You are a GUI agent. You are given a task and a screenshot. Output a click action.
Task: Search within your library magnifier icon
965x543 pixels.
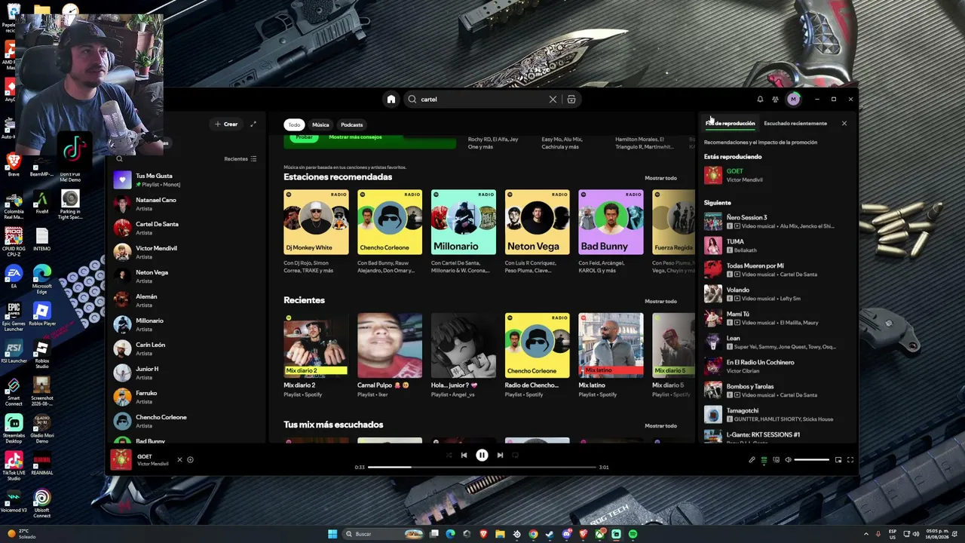[119, 159]
